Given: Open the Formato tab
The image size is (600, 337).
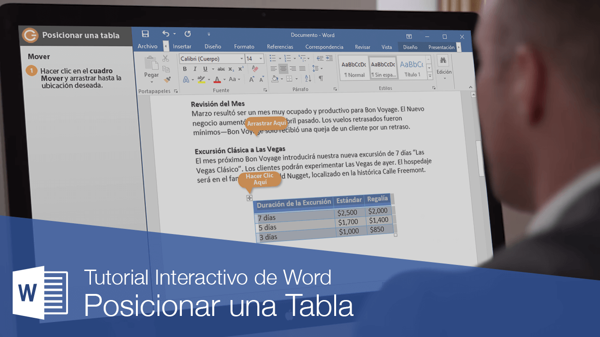Looking at the screenshot, I should pyautogui.click(x=244, y=47).
